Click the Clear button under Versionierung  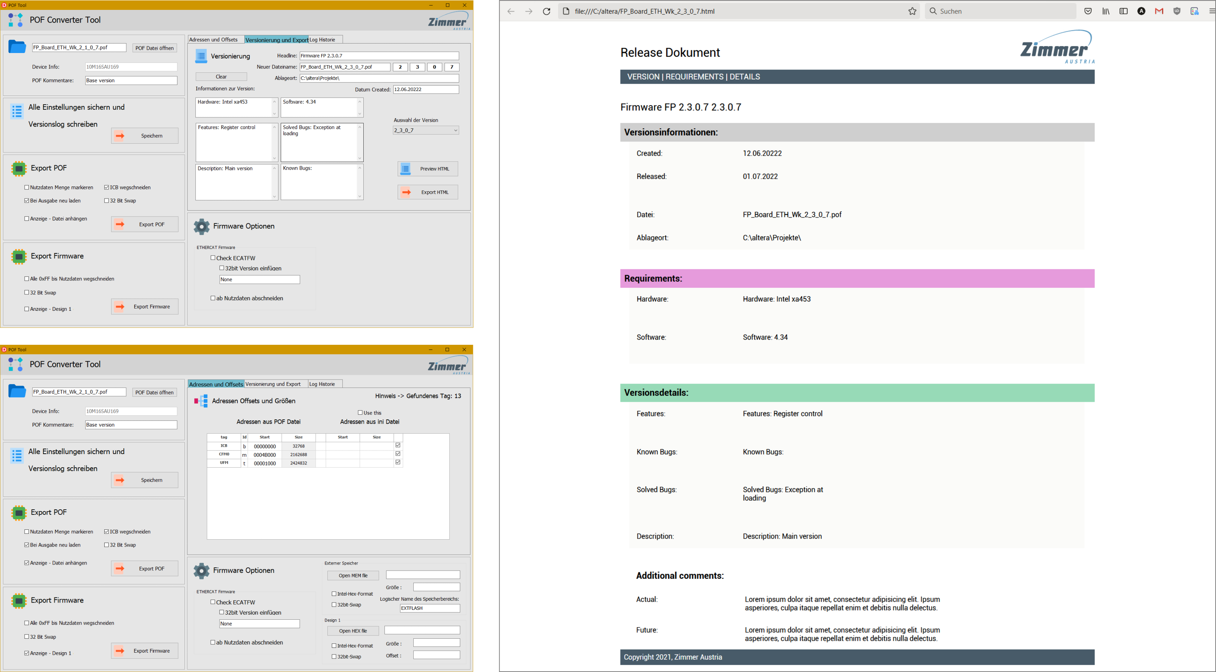coord(221,77)
